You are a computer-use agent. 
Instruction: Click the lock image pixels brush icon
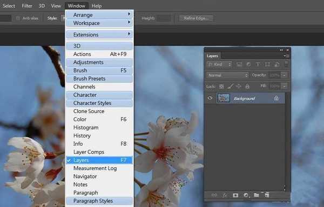[230, 86]
